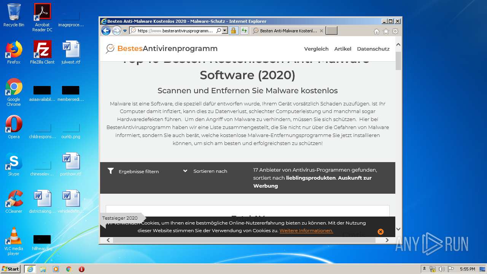Open Windows Explorer folder in taskbar

pos(43,269)
